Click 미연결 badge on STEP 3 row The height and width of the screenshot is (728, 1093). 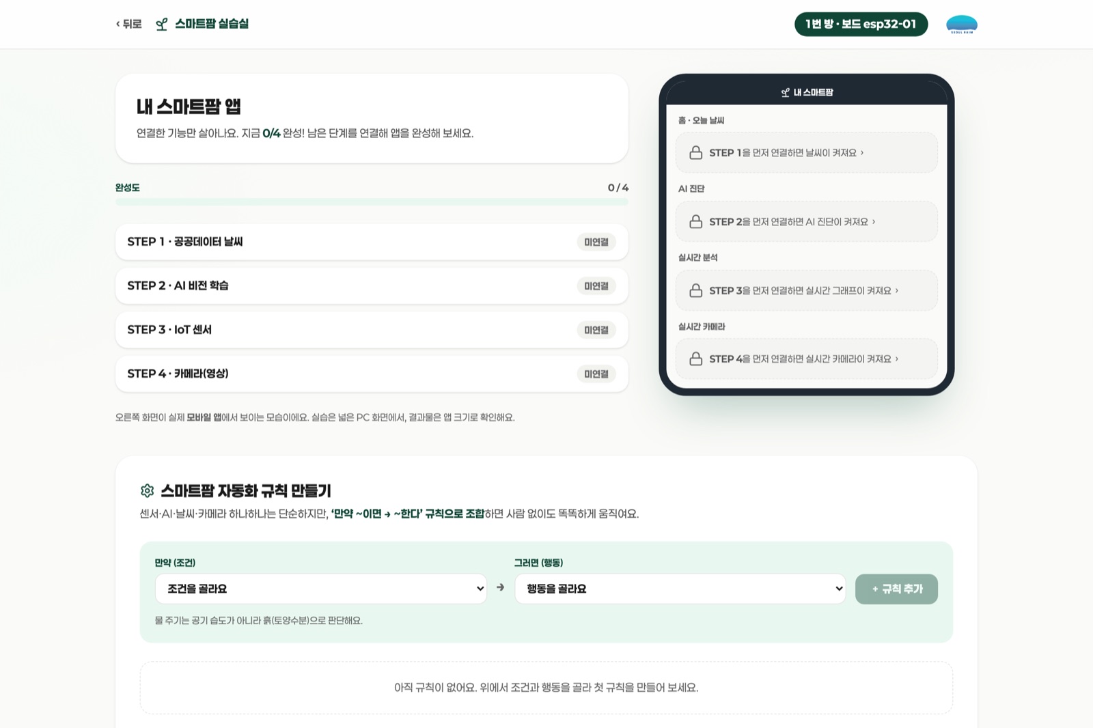coord(596,330)
